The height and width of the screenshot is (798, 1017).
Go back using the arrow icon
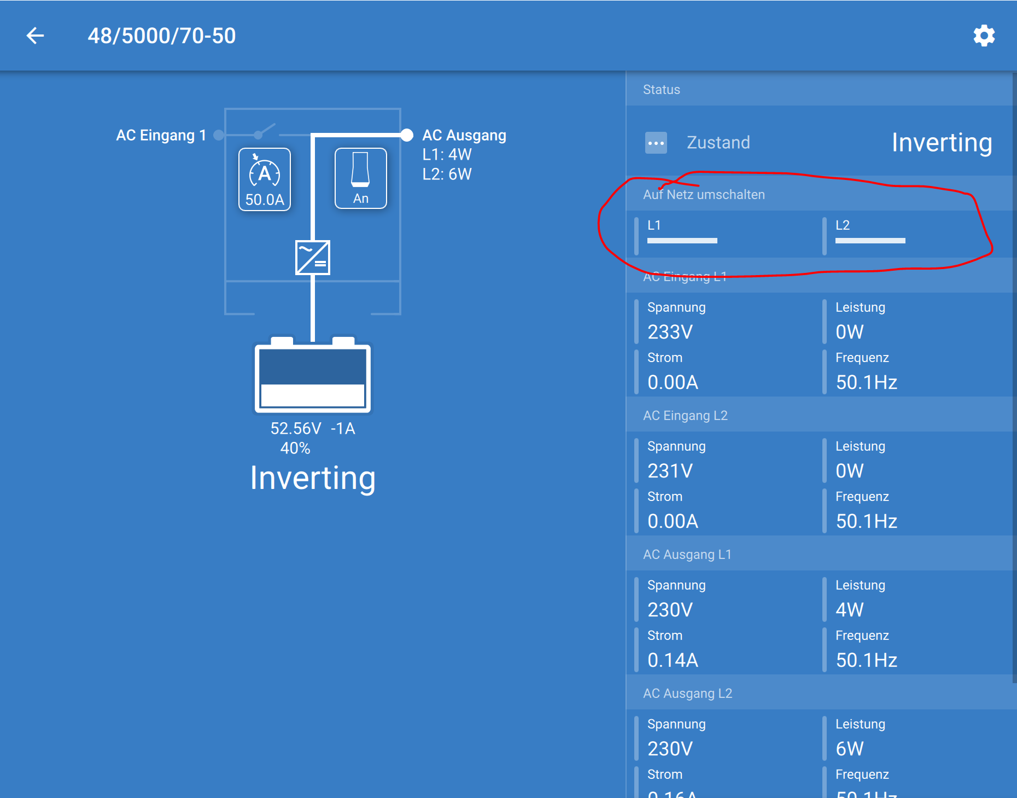pyautogui.click(x=35, y=36)
